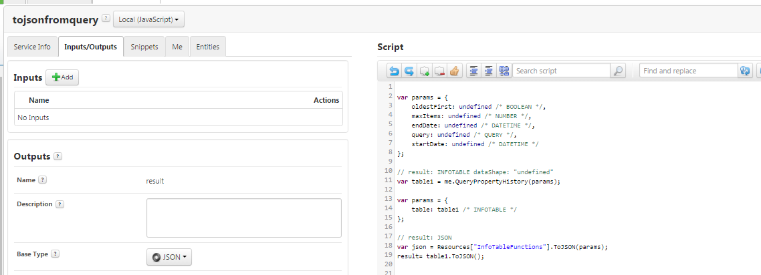Click the 'query: undefined' code line
This screenshot has width=761, height=275.
point(464,135)
